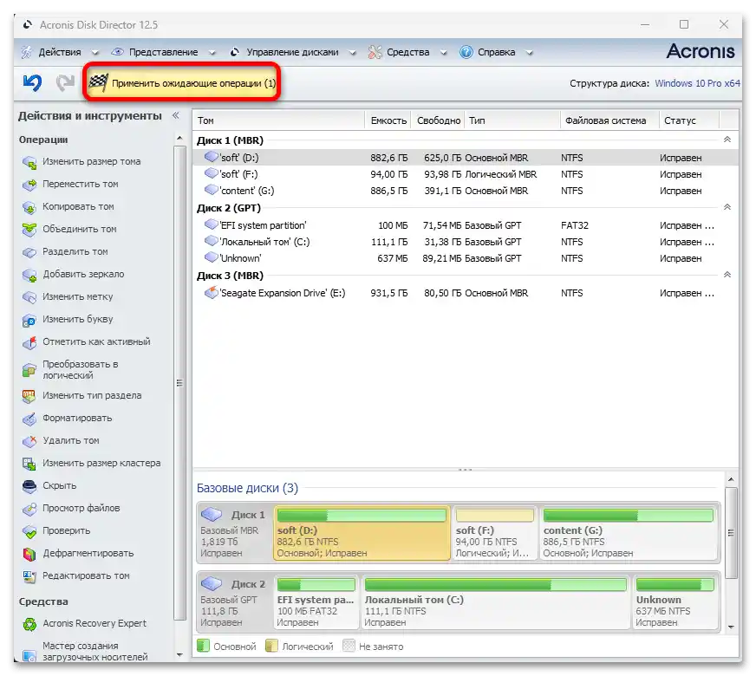Collapse the Диск 1 (MBR) group
Viewport: 756px width, 676px height.
click(727, 140)
